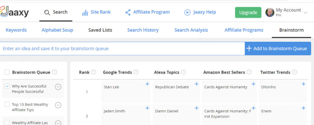This screenshot has width=314, height=125.
Task: Click Add to Brainstorm Queue button
Action: click(x=278, y=49)
